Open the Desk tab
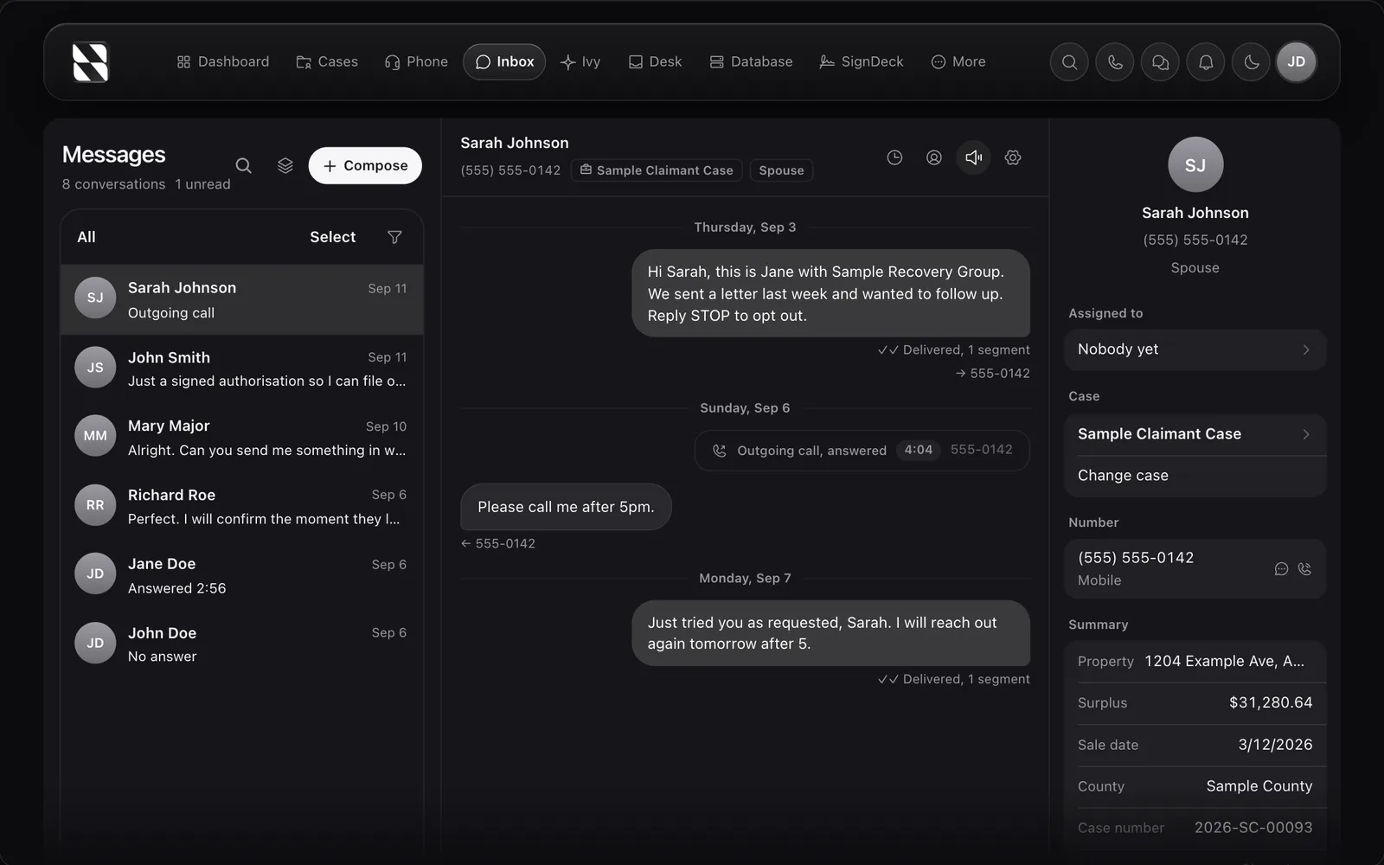The height and width of the screenshot is (865, 1384). [655, 62]
